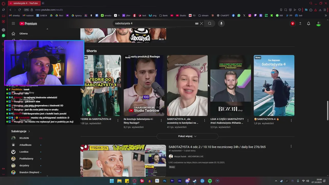This screenshot has height=185, width=329.
Task: Start voice search with the microphone
Action: [221, 23]
